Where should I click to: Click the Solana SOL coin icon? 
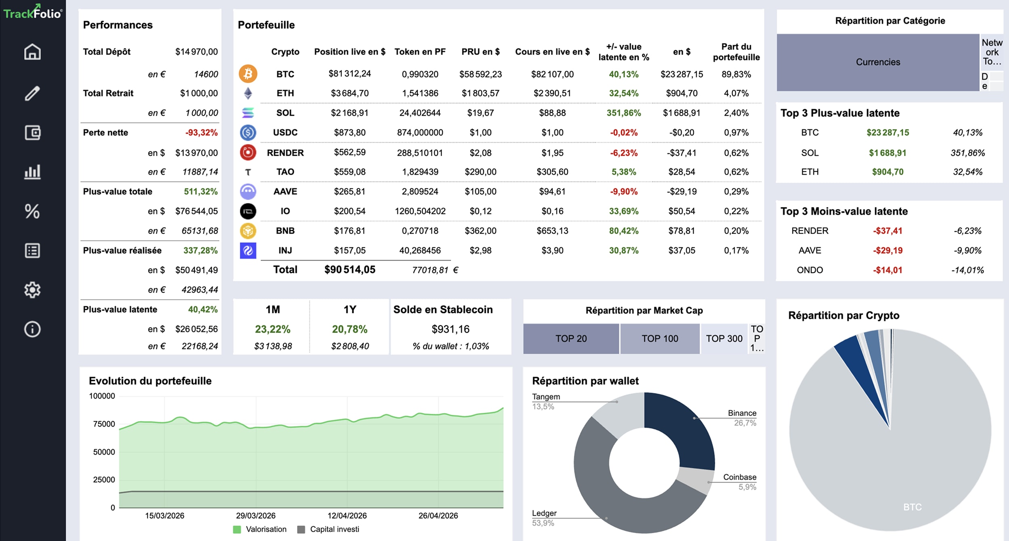248,113
